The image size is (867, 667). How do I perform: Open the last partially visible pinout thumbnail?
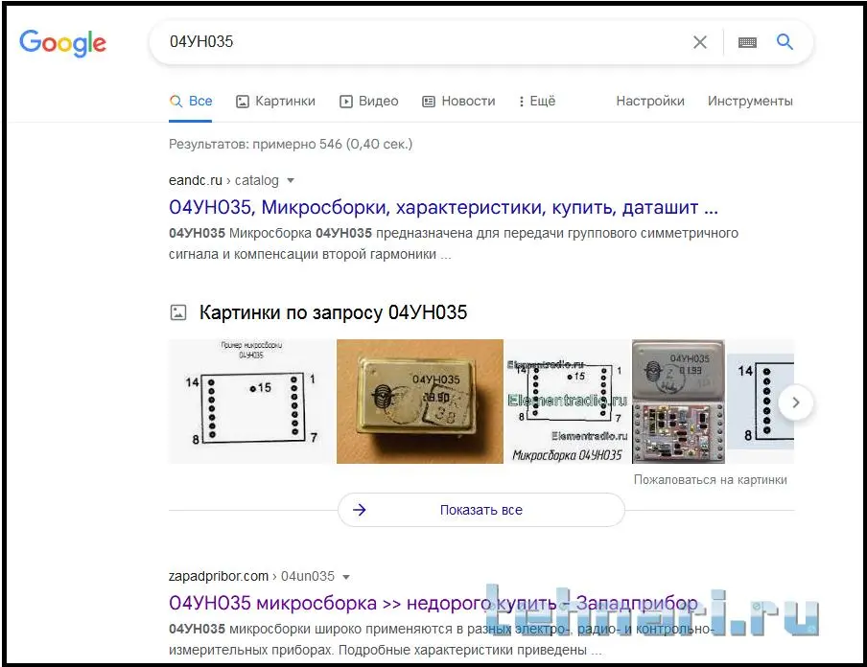click(761, 402)
